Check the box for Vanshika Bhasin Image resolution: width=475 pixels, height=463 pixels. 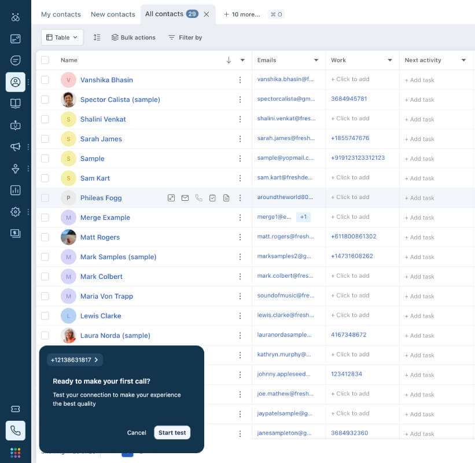click(45, 80)
